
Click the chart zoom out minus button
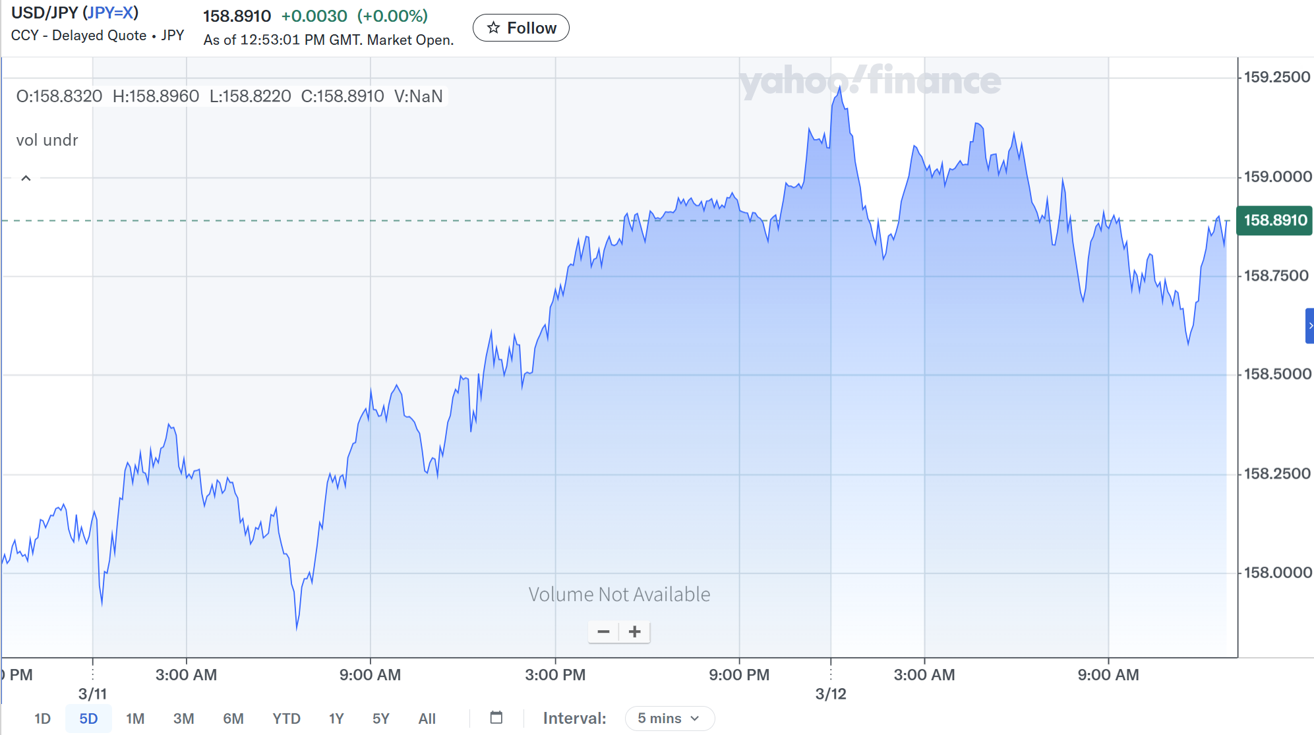pyautogui.click(x=603, y=632)
